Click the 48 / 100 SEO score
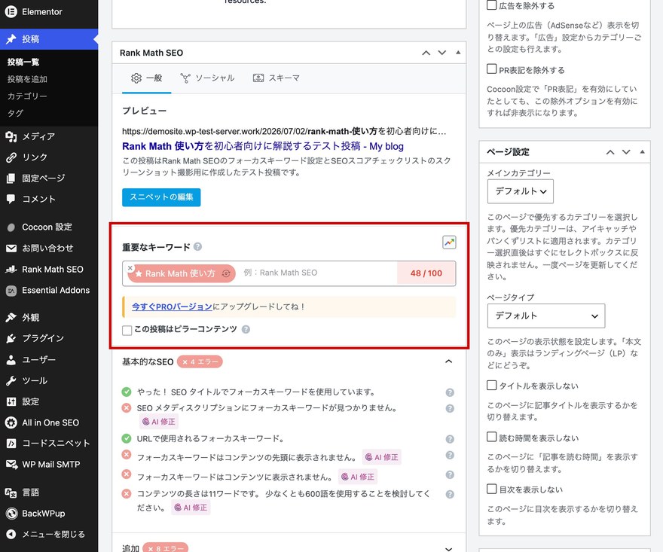 [426, 273]
